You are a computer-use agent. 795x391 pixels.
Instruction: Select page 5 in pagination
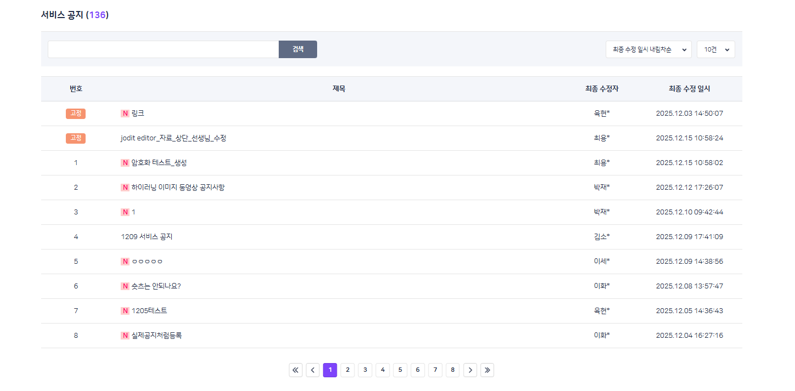(x=400, y=370)
